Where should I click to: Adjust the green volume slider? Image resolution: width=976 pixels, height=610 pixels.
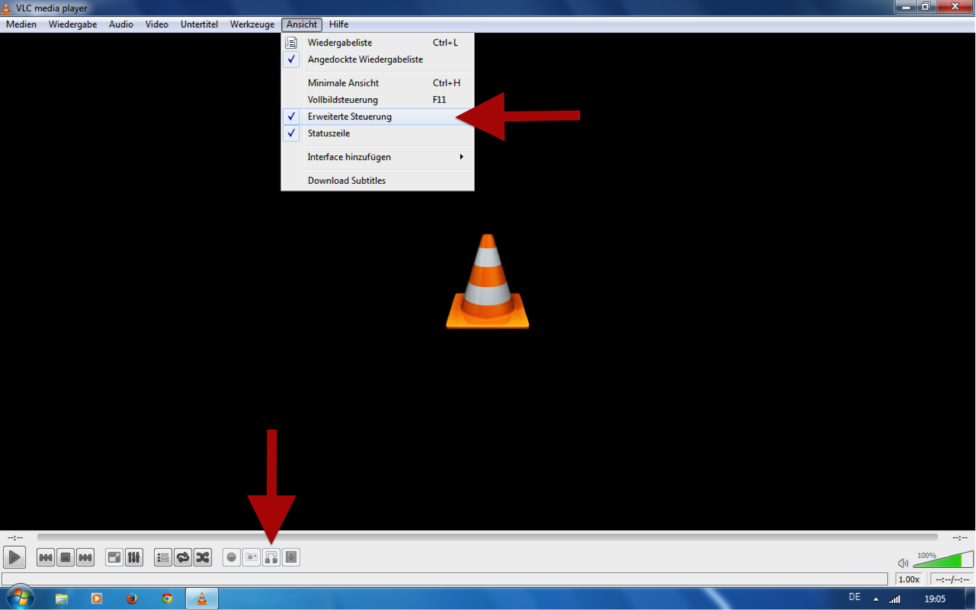tap(943, 560)
